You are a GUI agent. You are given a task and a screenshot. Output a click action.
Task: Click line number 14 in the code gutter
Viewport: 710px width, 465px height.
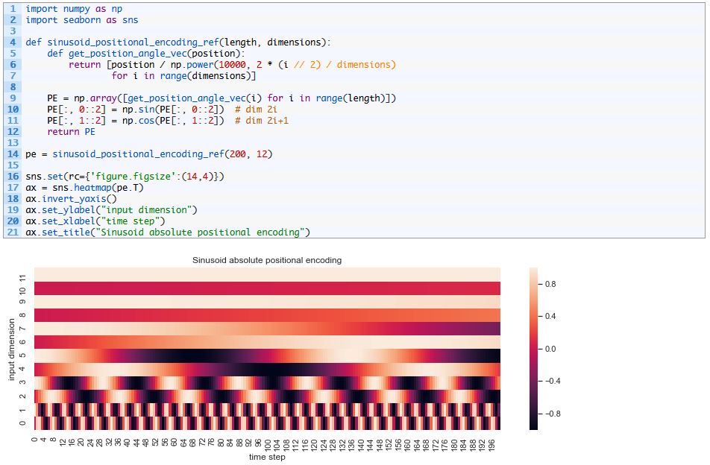point(13,154)
